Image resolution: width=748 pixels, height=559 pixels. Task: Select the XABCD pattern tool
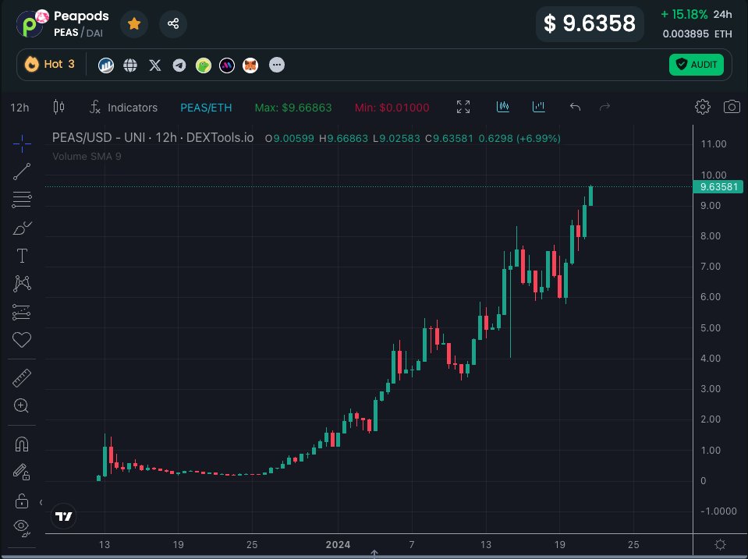click(22, 283)
